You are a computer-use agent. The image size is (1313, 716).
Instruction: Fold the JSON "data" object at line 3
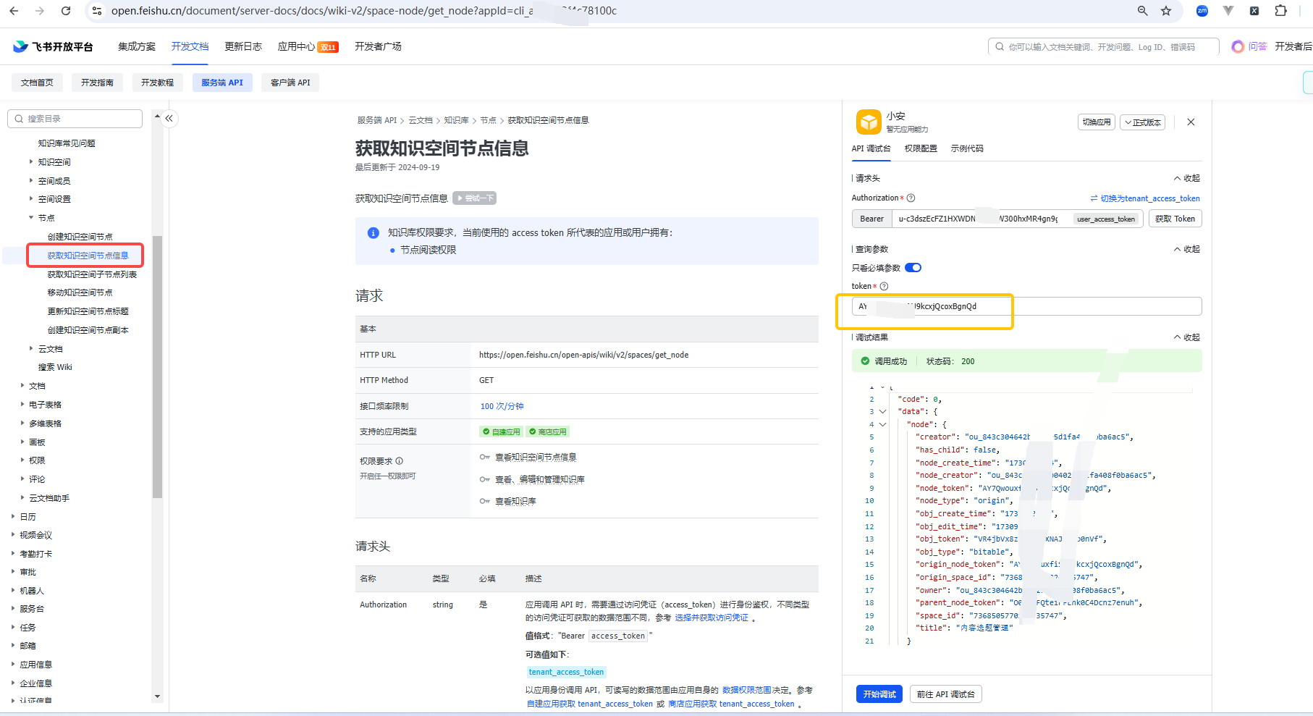[882, 412]
